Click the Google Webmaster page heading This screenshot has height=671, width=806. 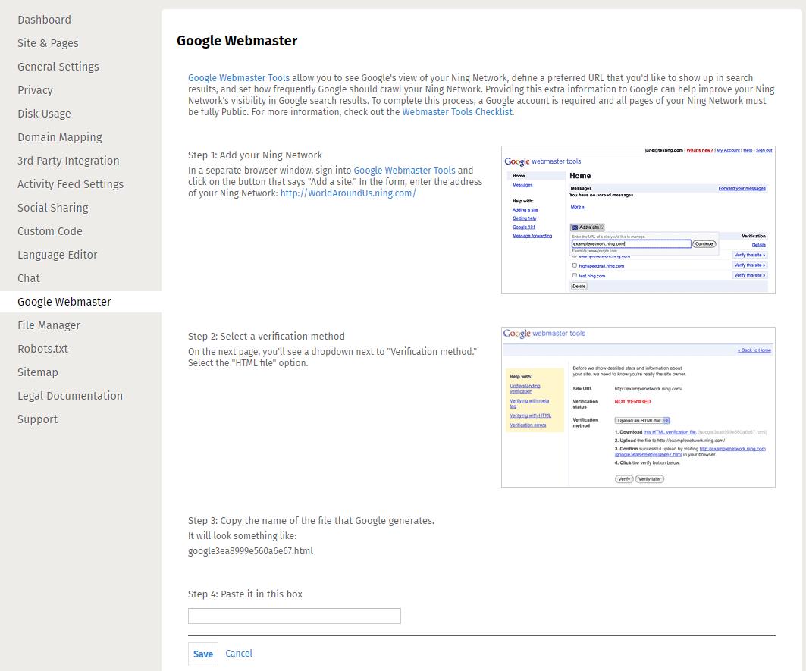(237, 41)
